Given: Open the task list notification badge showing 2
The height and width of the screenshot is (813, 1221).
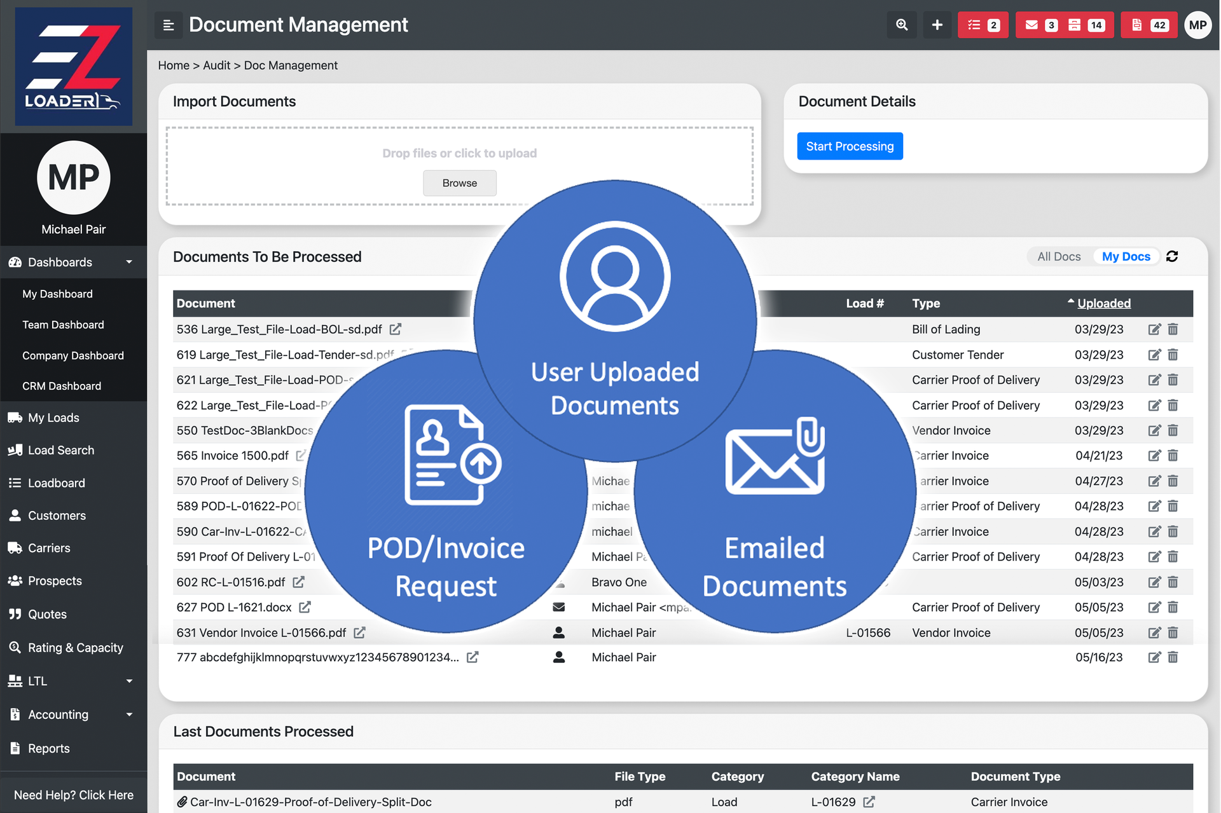Looking at the screenshot, I should click(x=983, y=25).
